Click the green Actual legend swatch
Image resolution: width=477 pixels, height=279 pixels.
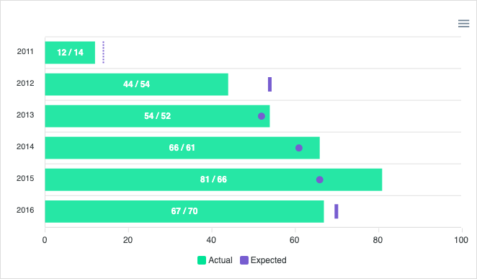click(202, 260)
